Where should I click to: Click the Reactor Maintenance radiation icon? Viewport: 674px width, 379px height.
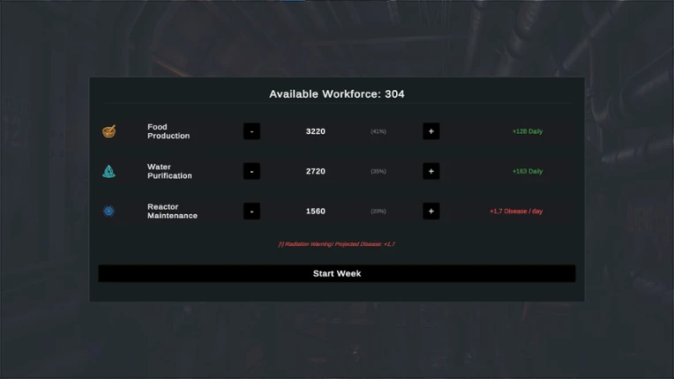click(x=109, y=212)
